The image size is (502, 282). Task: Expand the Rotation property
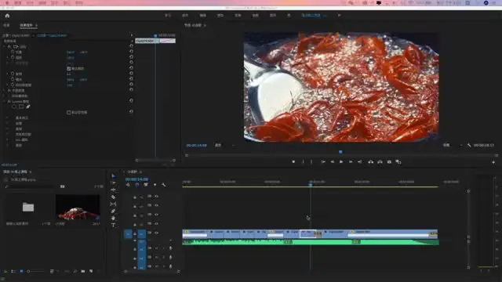click(8, 74)
